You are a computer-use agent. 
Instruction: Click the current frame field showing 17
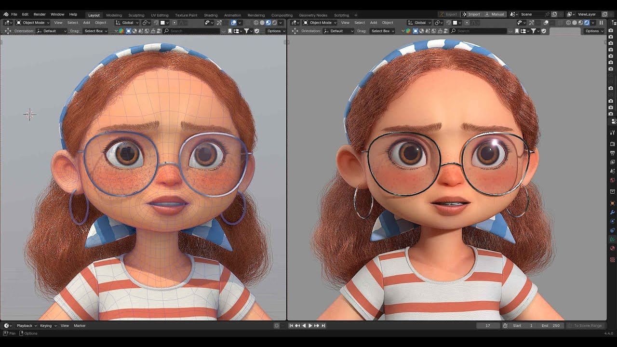coord(488,326)
